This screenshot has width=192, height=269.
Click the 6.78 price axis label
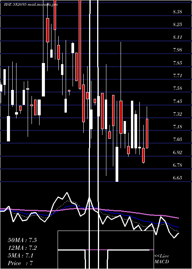pyautogui.click(x=177, y=165)
